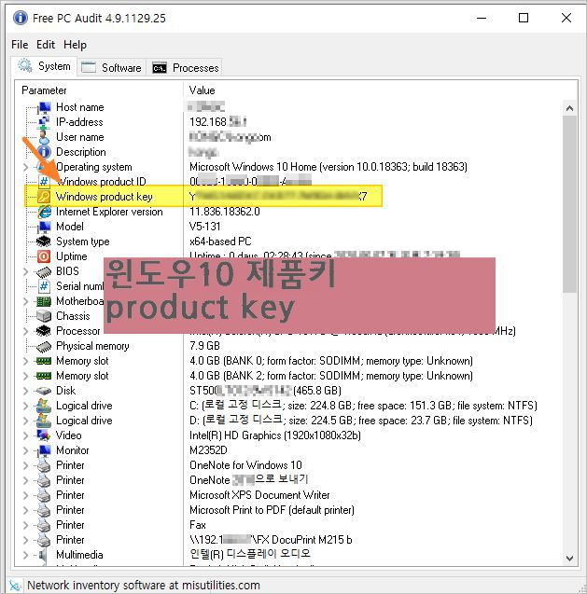Click the vertical scrollbar down arrow
587x594 pixels.
pos(569,557)
